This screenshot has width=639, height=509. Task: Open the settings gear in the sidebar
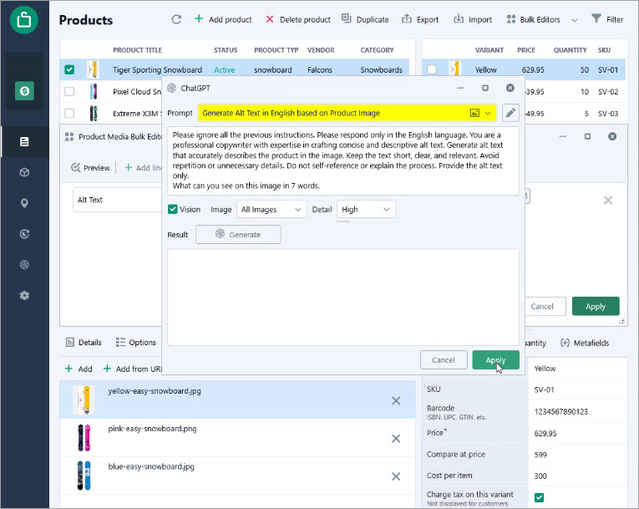tap(24, 295)
